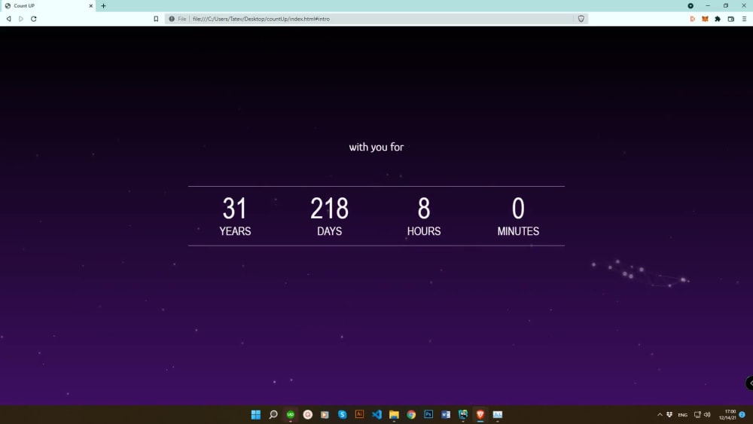Viewport: 753px width, 424px height.
Task: Open Brave Shields in the address bar
Action: pyautogui.click(x=581, y=19)
